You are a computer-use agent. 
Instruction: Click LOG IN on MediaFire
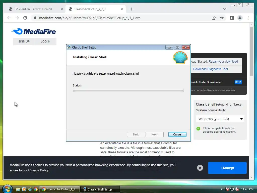click(46, 41)
